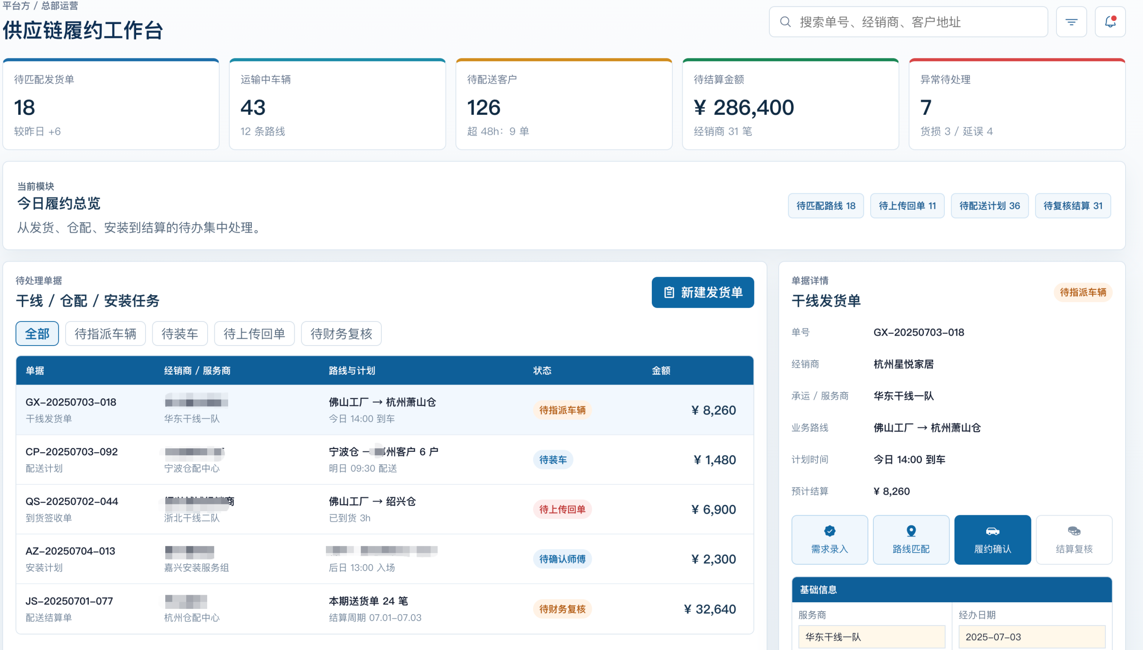Click the 待装车 status badge
Screen dimensions: 1143x650
(x=553, y=460)
